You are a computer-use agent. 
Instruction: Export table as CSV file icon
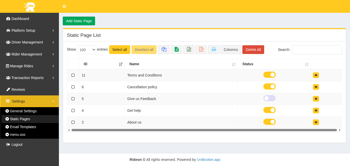[176, 50]
